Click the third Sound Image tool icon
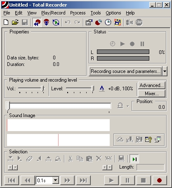 tap(139, 140)
